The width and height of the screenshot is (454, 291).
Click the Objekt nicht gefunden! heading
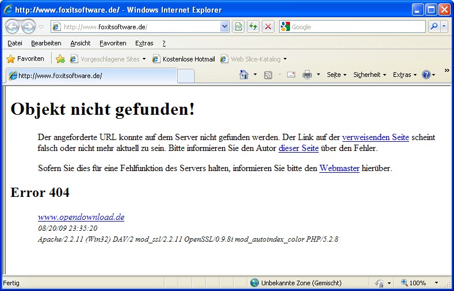coord(103,110)
